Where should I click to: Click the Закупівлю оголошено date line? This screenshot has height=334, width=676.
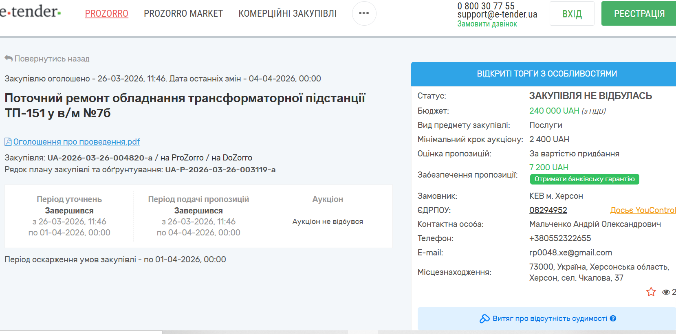tap(163, 79)
